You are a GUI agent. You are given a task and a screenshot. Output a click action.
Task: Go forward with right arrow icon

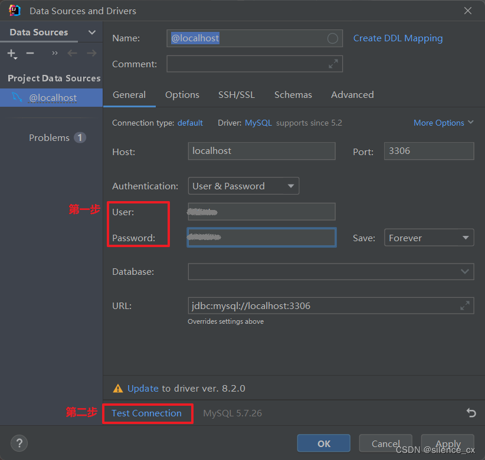pyautogui.click(x=91, y=54)
